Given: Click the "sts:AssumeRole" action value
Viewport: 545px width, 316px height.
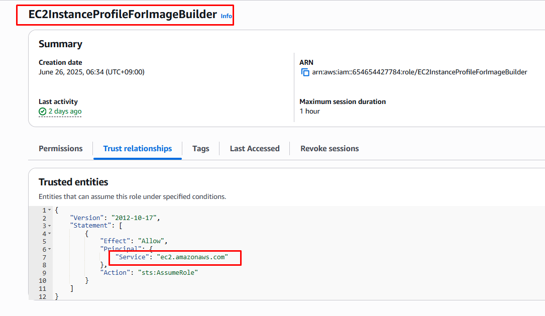Looking at the screenshot, I should (168, 273).
